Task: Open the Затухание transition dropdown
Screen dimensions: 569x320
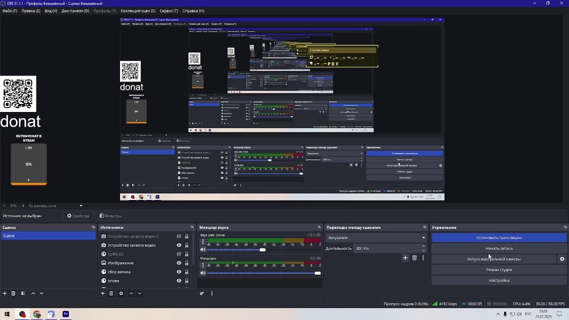Action: pos(376,238)
